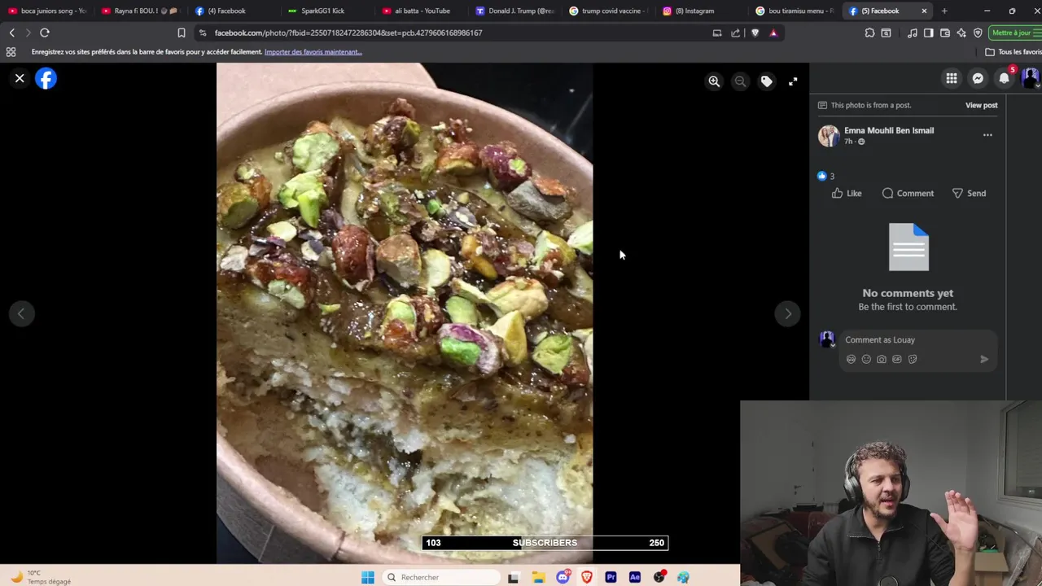The image size is (1042, 586).
Task: Click the Send button
Action: point(969,193)
